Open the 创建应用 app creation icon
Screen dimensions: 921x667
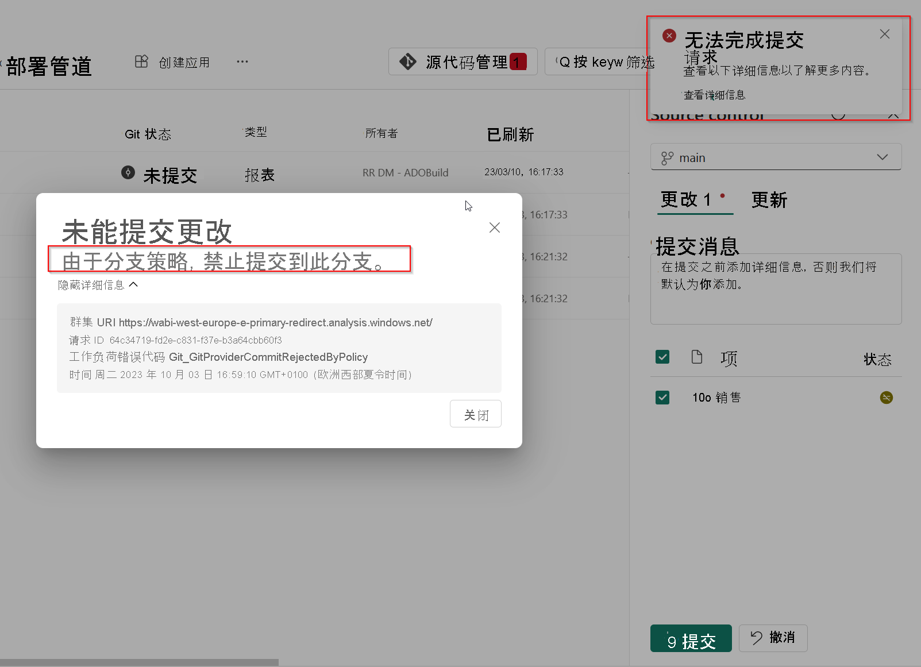pyautogui.click(x=141, y=61)
